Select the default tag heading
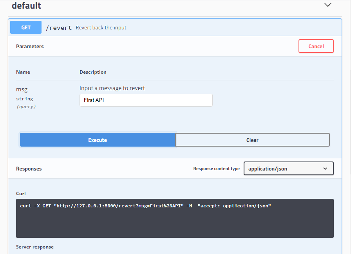The width and height of the screenshot is (351, 254). (x=27, y=6)
